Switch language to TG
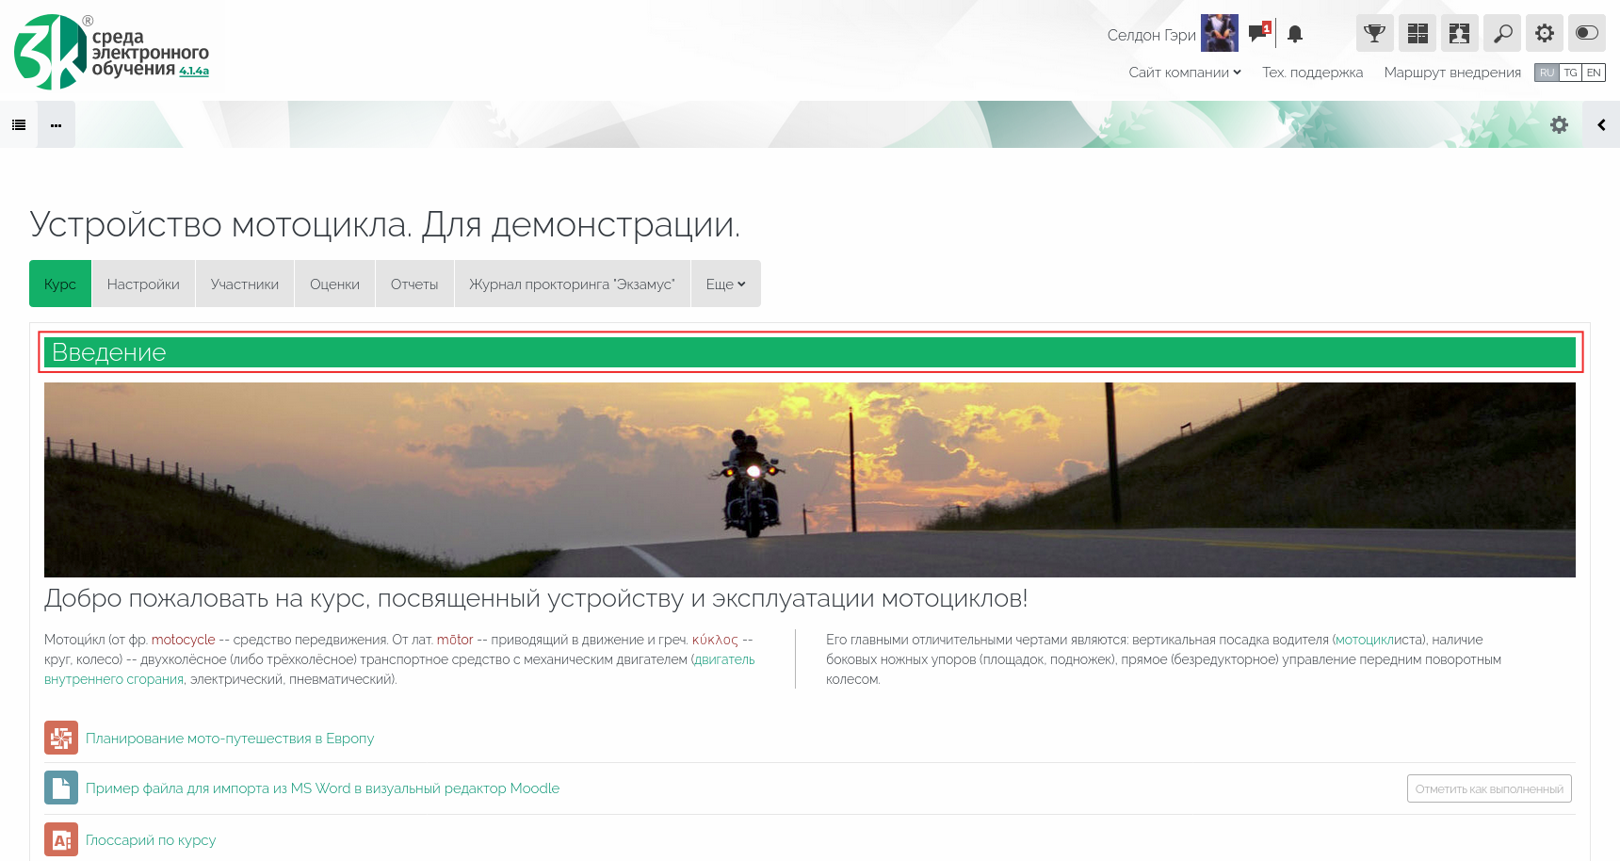 click(x=1570, y=73)
